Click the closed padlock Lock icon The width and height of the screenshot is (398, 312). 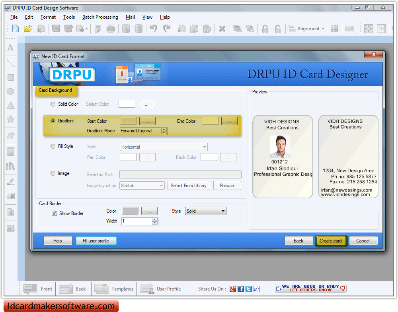tap(265, 29)
